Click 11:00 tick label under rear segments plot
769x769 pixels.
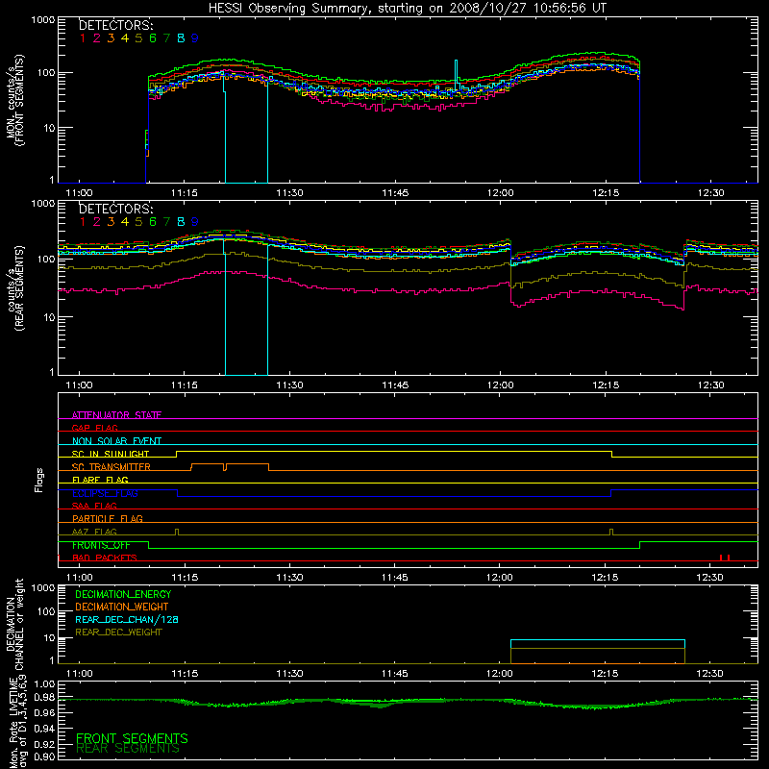coord(79,385)
